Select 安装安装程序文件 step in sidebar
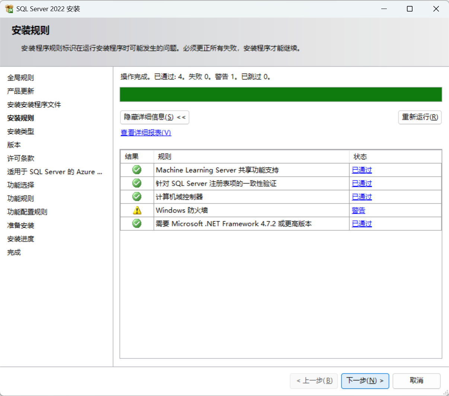Viewport: 449px width, 396px height. tap(34, 104)
